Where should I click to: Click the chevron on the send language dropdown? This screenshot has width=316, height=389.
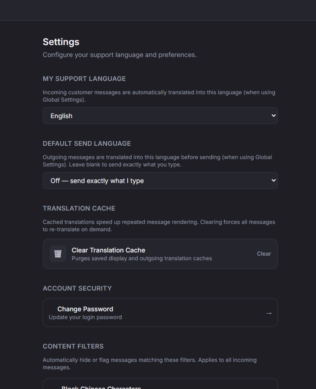[273, 180]
